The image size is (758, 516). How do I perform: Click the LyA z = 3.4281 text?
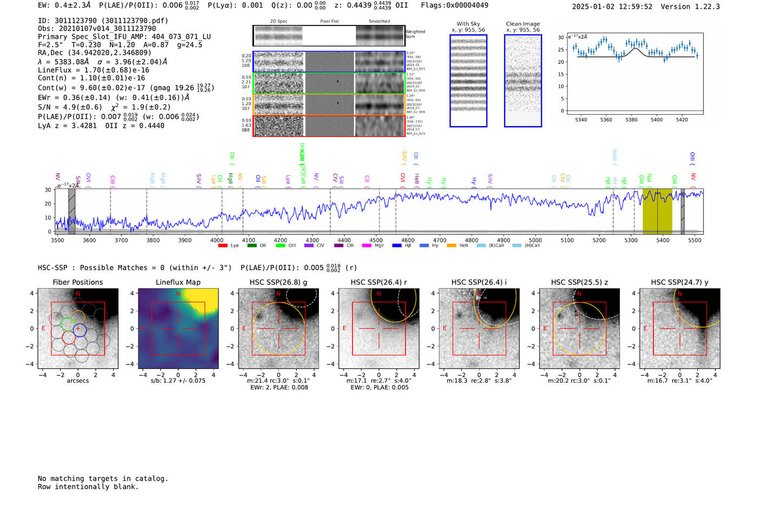[x=67, y=126]
